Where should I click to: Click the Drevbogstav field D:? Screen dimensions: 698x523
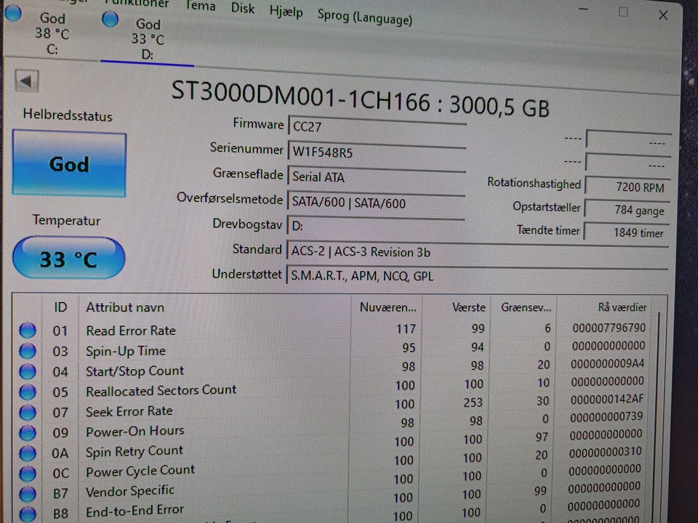point(376,226)
